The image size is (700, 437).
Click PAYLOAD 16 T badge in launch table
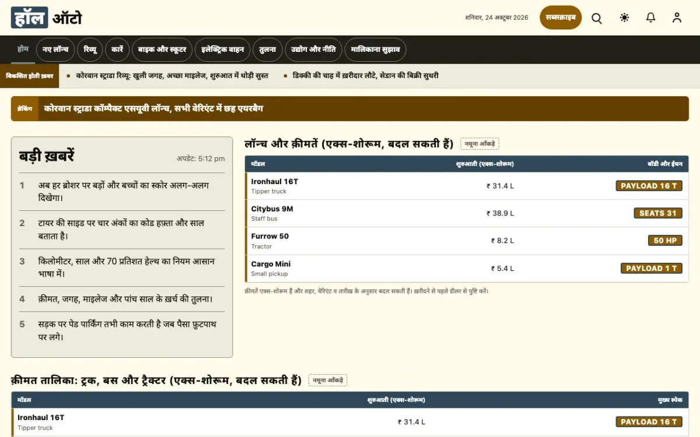pos(649,186)
